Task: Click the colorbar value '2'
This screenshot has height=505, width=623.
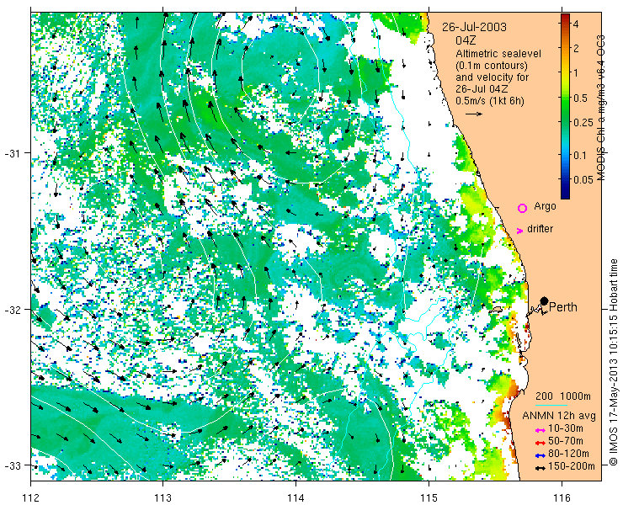Action: [x=576, y=48]
